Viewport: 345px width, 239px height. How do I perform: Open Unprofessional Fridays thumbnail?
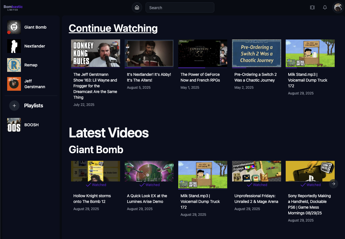point(256,171)
